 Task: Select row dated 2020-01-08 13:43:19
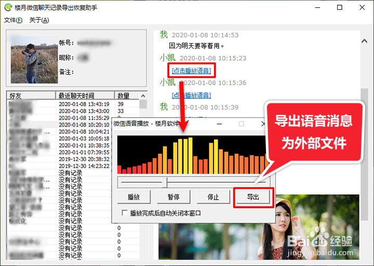coord(73,104)
